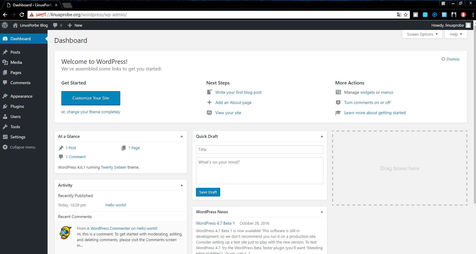
Task: Click the Collapse menu arrow icon
Action: (5, 147)
